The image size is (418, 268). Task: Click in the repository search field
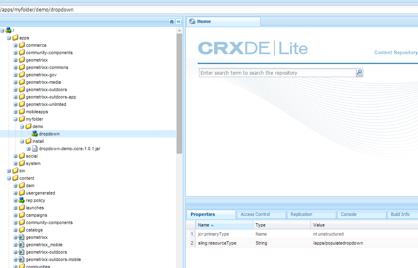[277, 73]
